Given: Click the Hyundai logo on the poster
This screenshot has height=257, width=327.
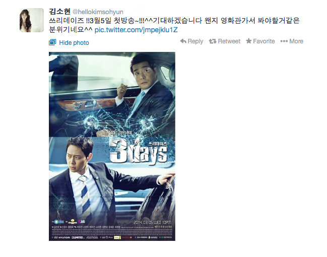Looking at the screenshot, I should click(x=62, y=237).
